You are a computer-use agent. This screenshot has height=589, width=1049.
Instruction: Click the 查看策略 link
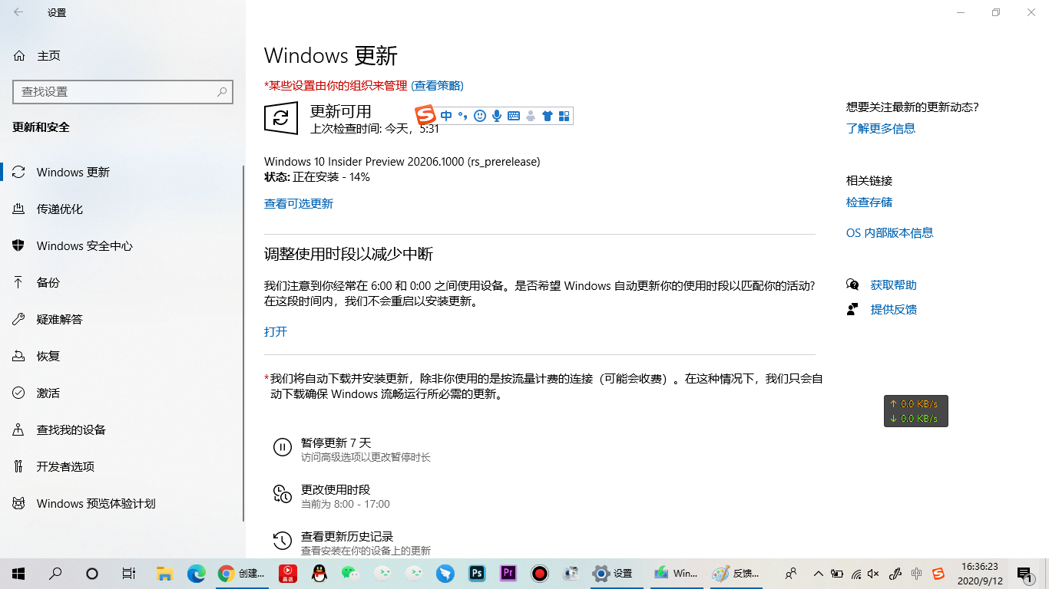click(437, 85)
